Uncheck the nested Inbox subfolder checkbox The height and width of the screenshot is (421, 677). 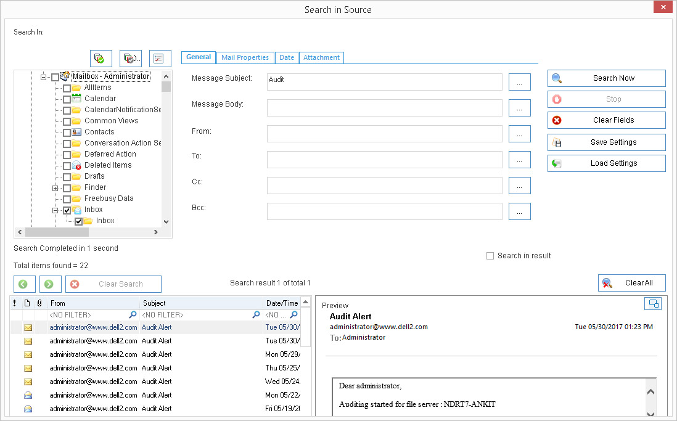[x=78, y=221]
